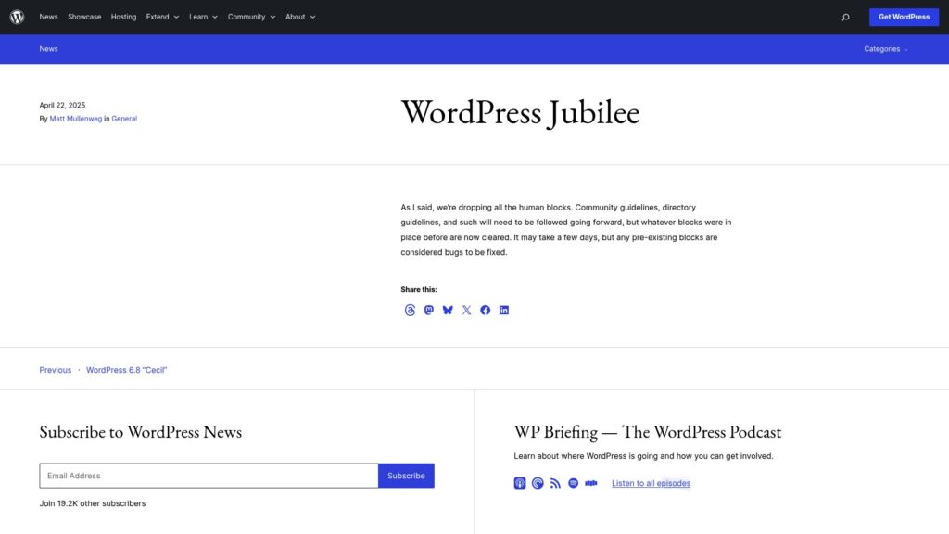
Task: Expand the Learn menu
Action: [203, 17]
